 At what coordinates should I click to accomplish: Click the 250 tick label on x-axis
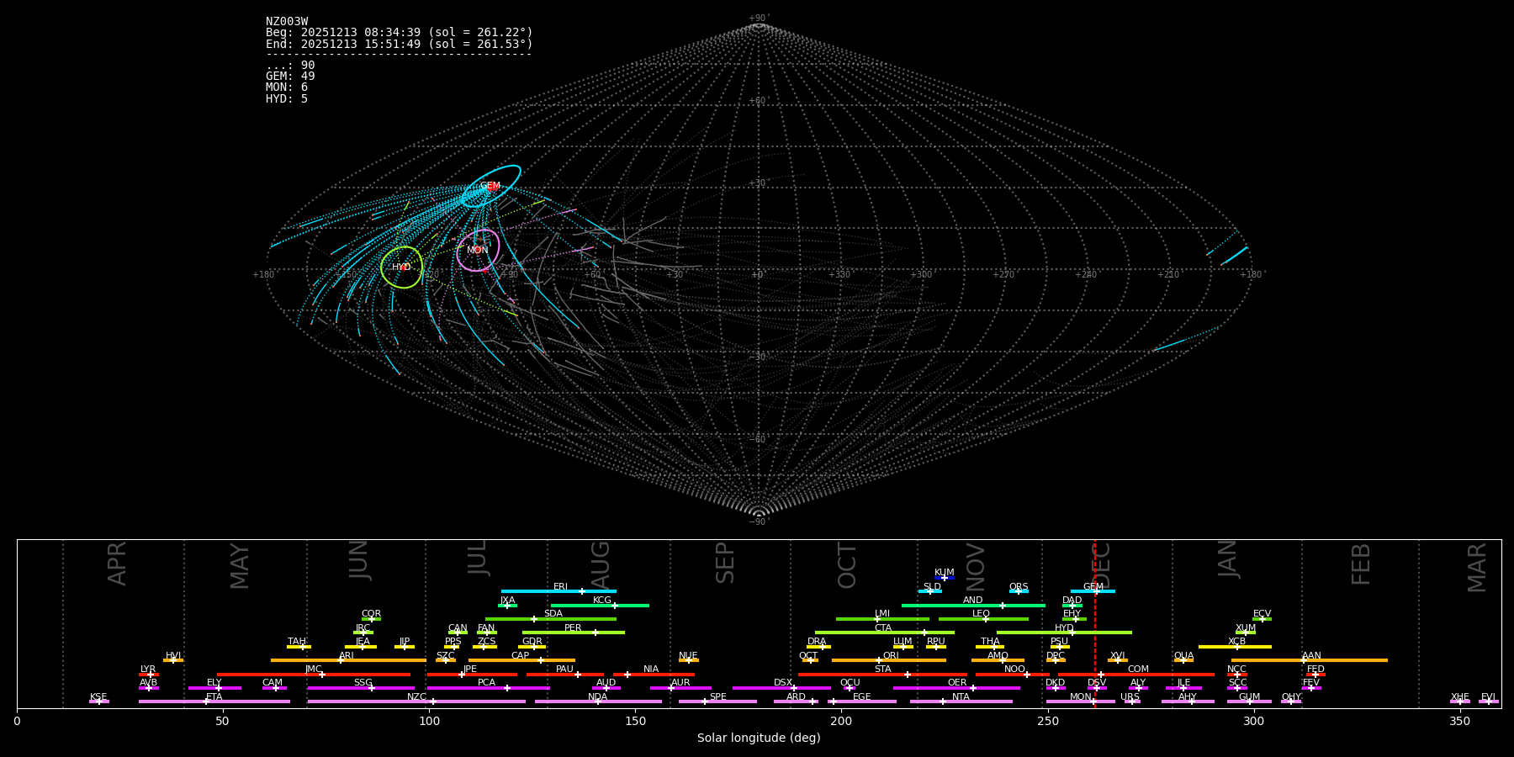1047,721
